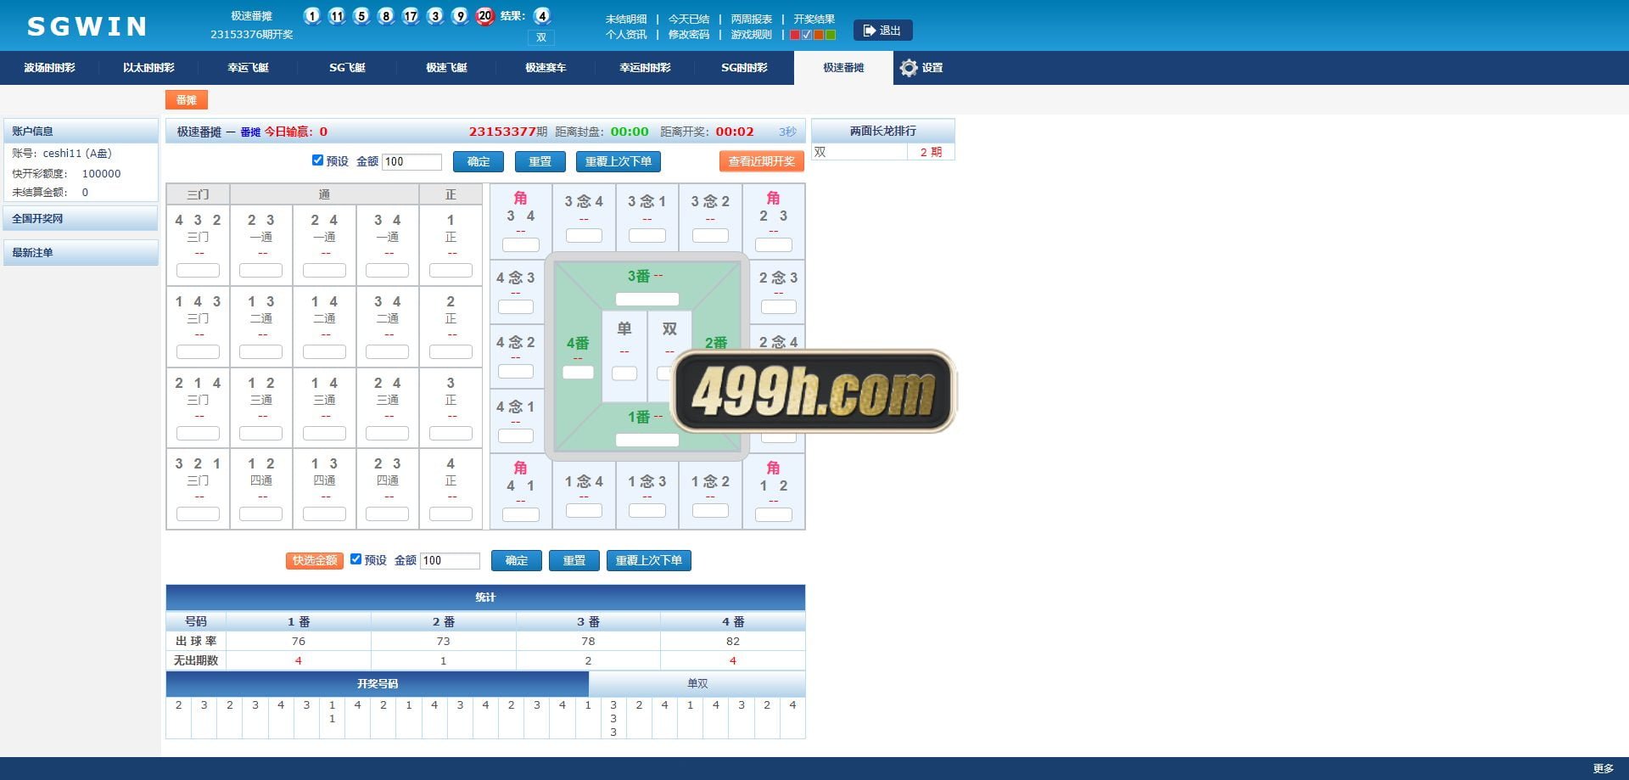Click bet input for 3念1
This screenshot has width=1629, height=780.
point(647,235)
